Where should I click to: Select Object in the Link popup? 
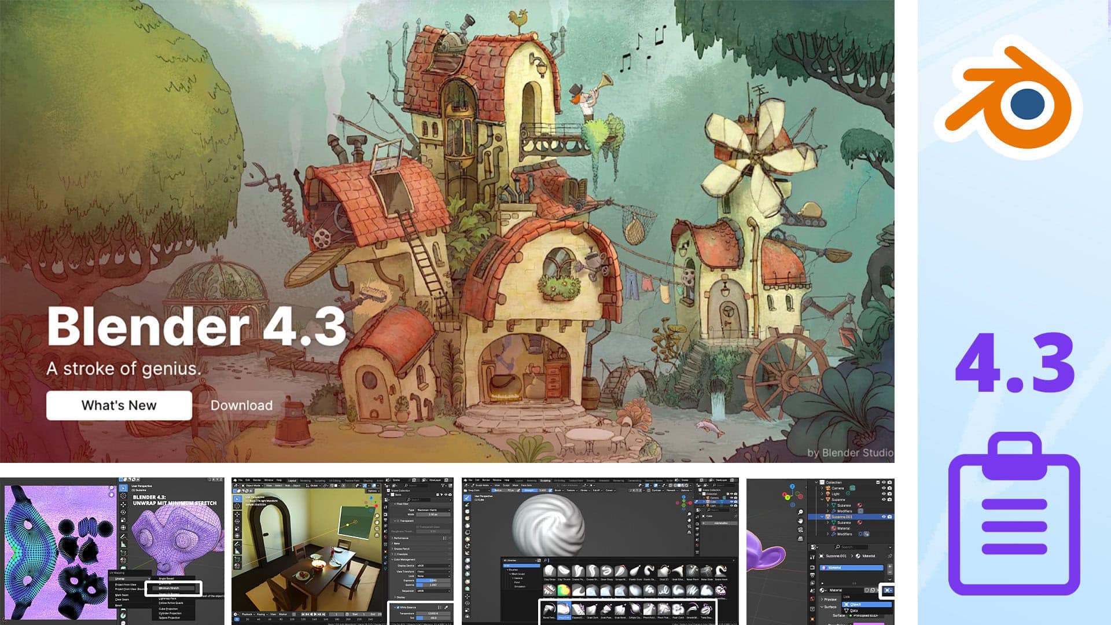point(866,604)
